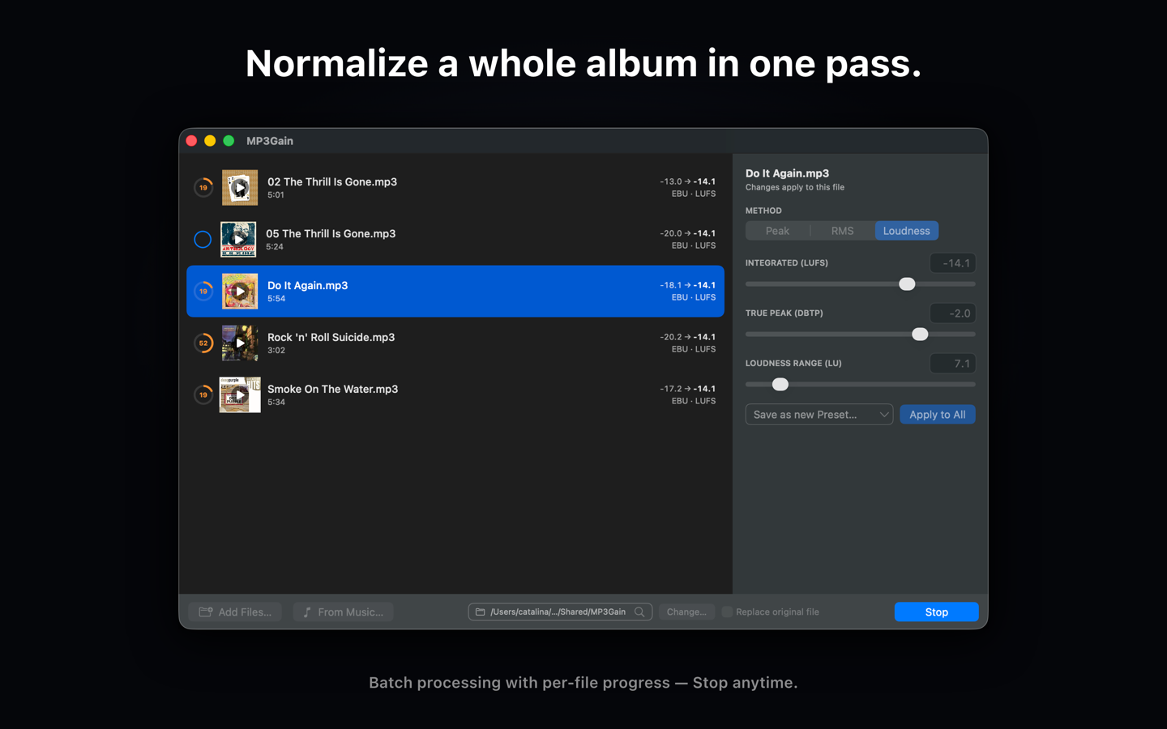Click the folder icon in the output path field
This screenshot has height=729, width=1167.
481,612
